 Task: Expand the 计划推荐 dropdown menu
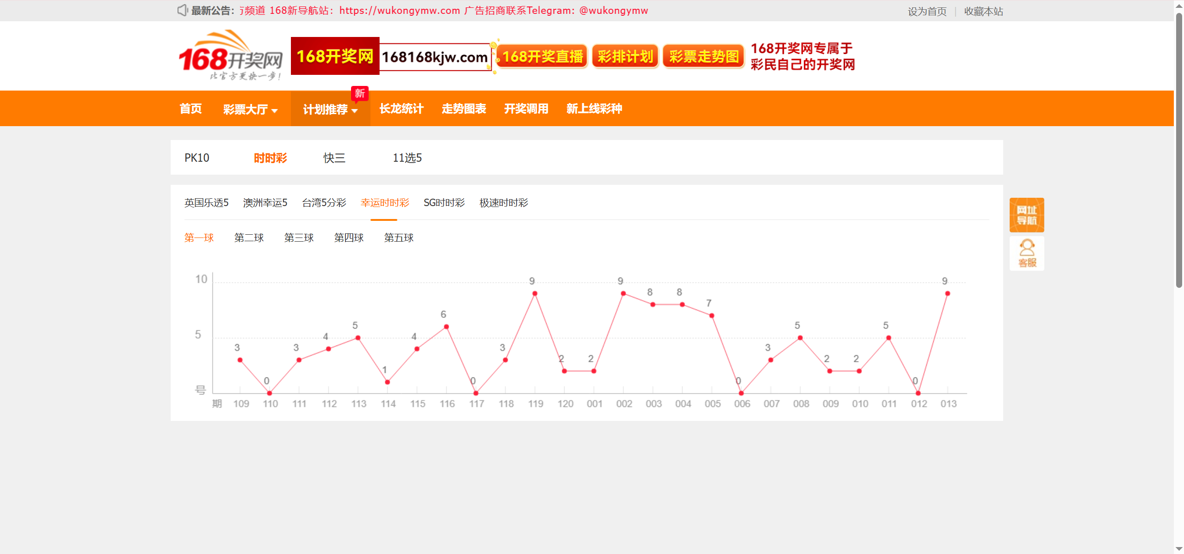[x=330, y=109]
